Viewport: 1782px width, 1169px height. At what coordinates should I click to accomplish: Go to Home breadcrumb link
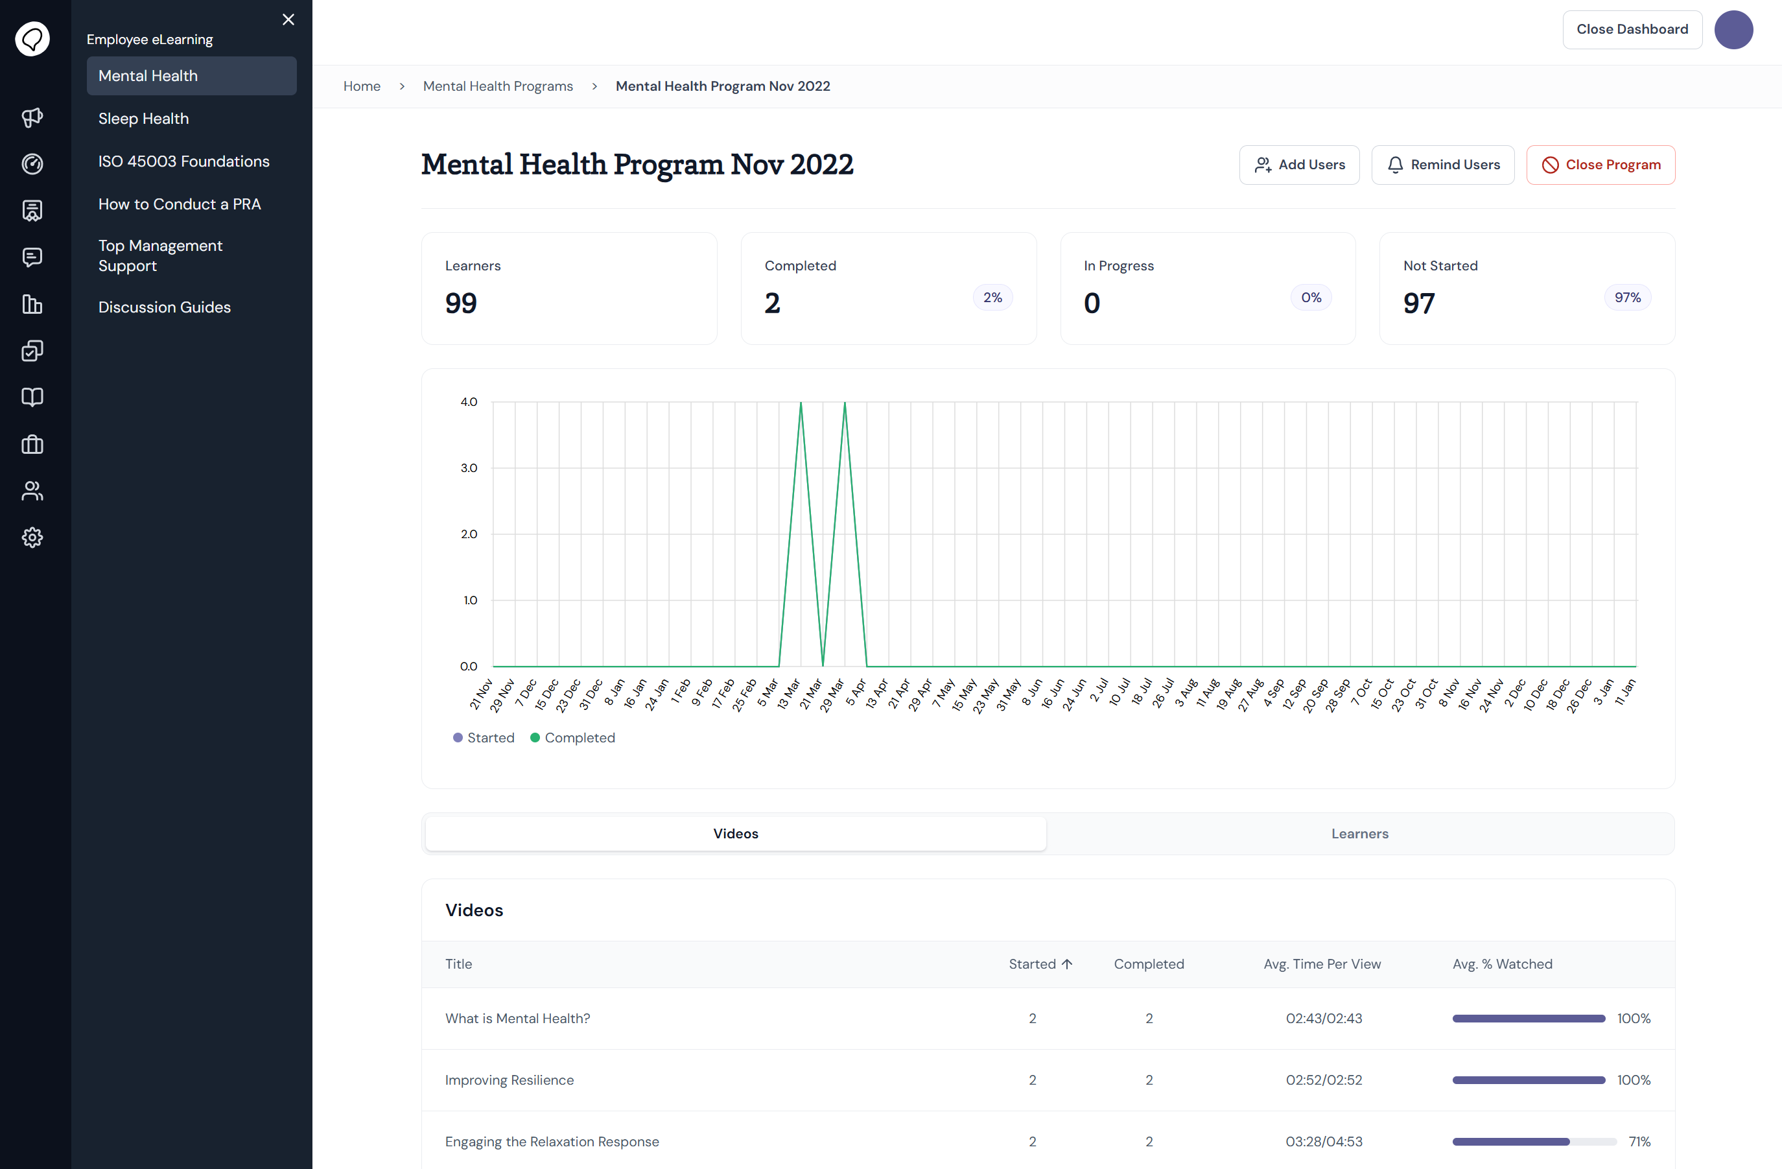pyautogui.click(x=362, y=86)
